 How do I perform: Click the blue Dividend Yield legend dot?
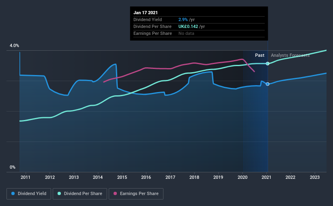[x=13, y=193]
